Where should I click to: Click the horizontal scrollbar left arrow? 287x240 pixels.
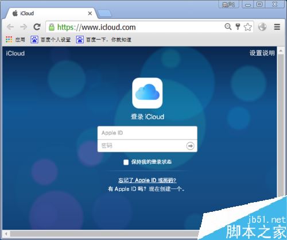coord(6,234)
